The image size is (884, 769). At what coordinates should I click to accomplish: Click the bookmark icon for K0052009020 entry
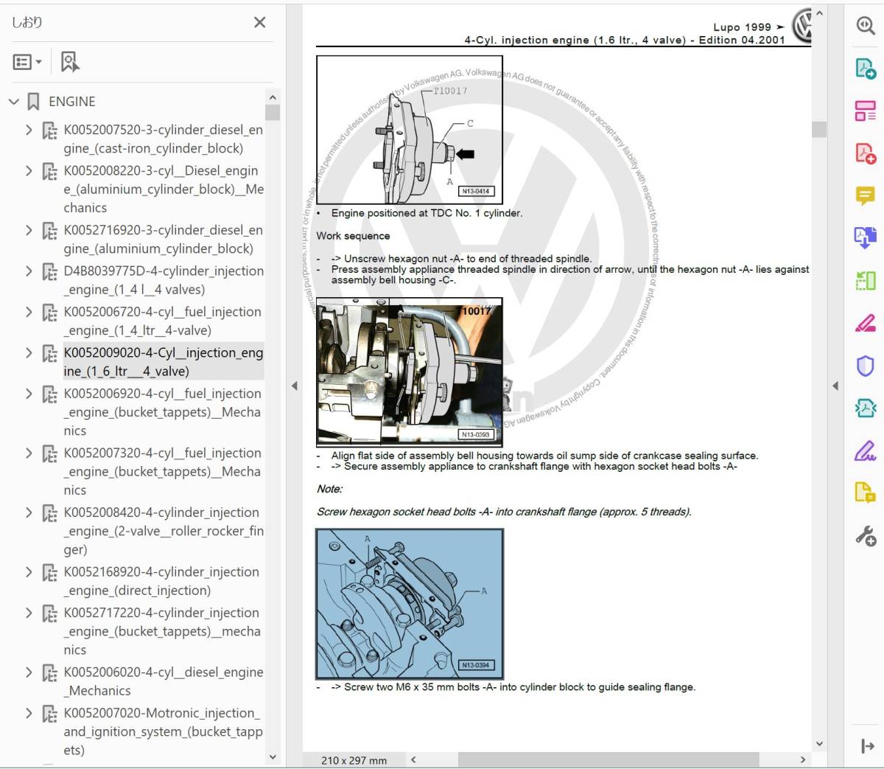49,353
